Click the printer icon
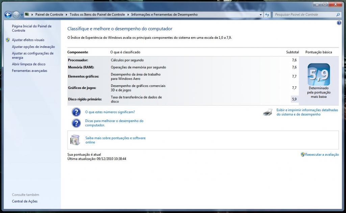 coord(268,112)
